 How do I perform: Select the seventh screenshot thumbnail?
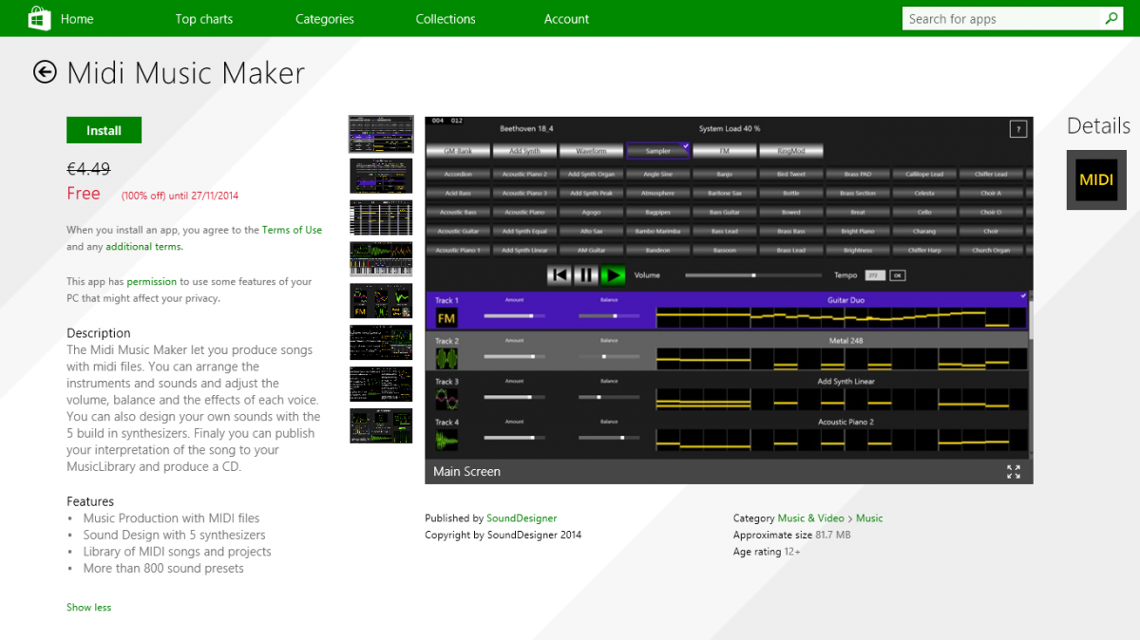[x=381, y=385]
